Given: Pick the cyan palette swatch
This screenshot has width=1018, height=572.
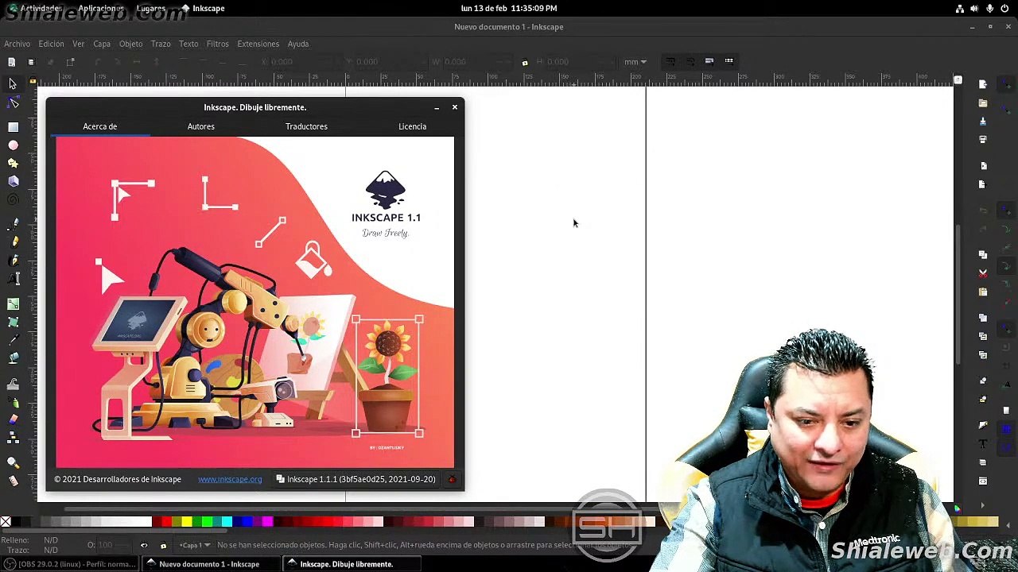Looking at the screenshot, I should pyautogui.click(x=227, y=522).
